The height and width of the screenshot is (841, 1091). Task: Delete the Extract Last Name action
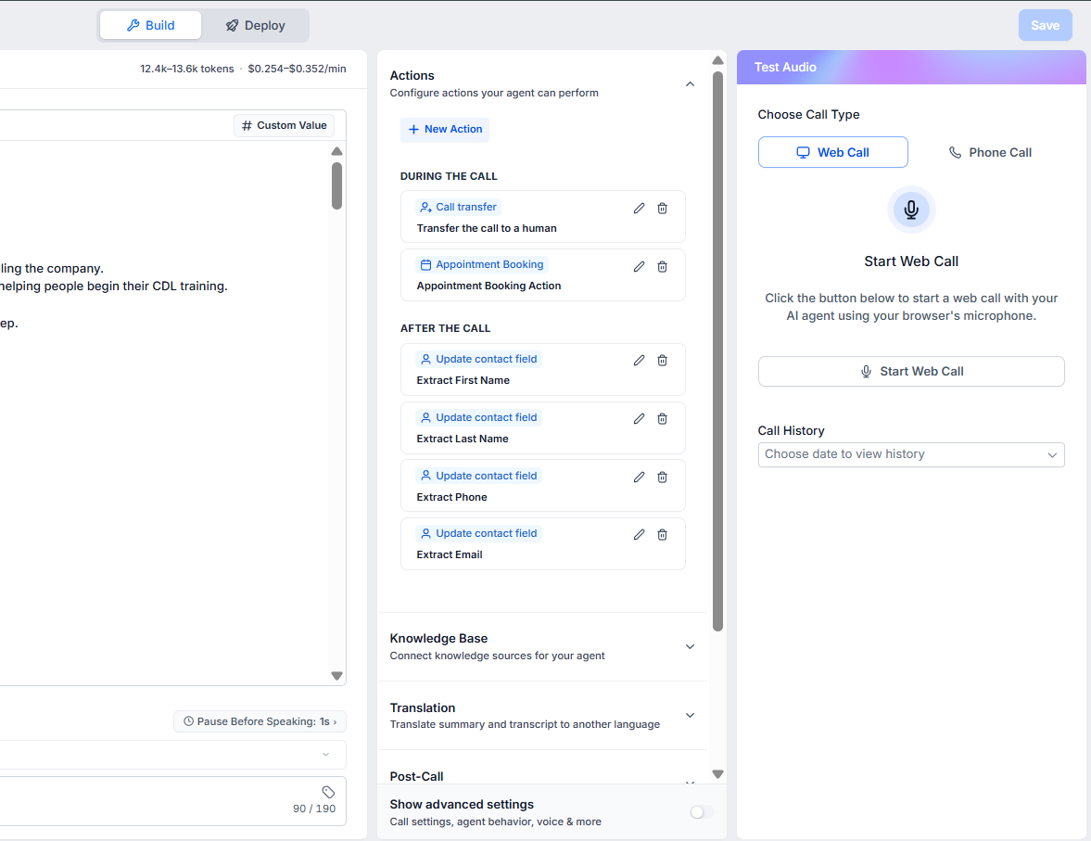click(x=663, y=418)
